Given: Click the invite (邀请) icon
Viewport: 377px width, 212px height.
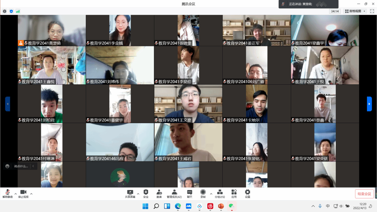Looking at the screenshot, I should coord(159,194).
